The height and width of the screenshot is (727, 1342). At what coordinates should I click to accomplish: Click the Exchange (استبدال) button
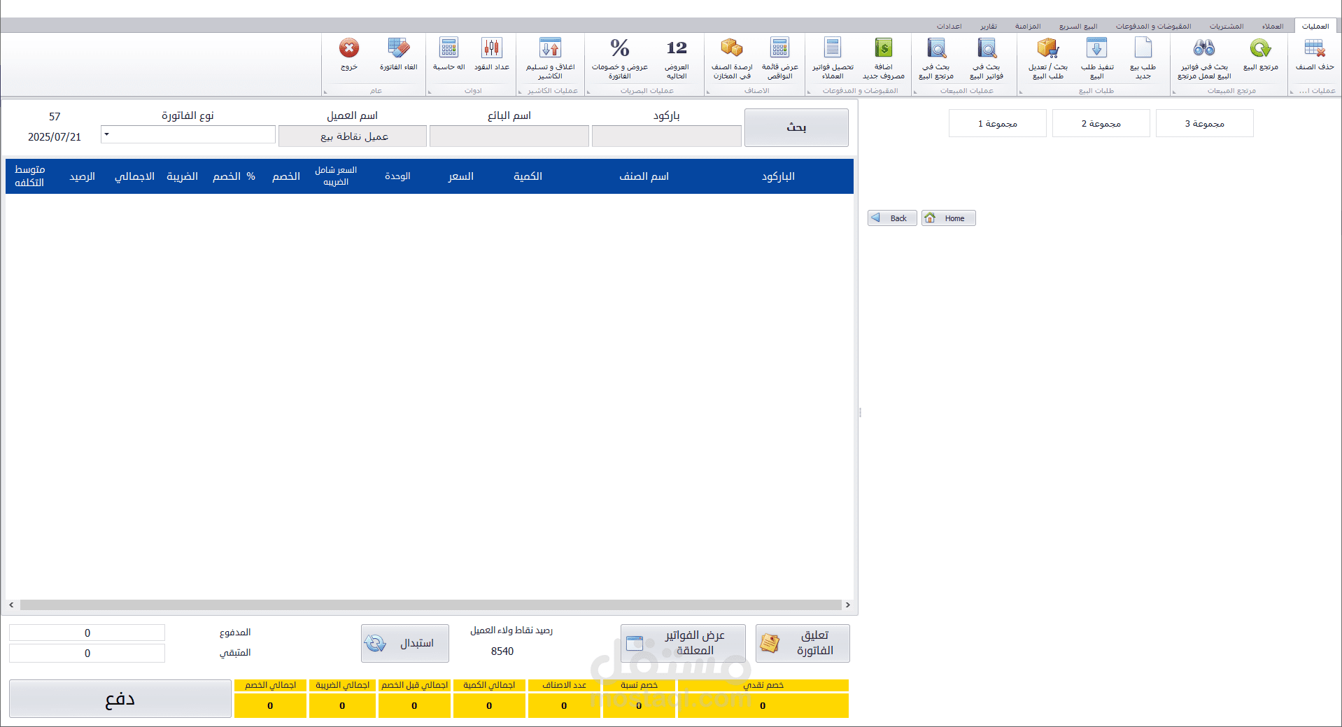(405, 643)
